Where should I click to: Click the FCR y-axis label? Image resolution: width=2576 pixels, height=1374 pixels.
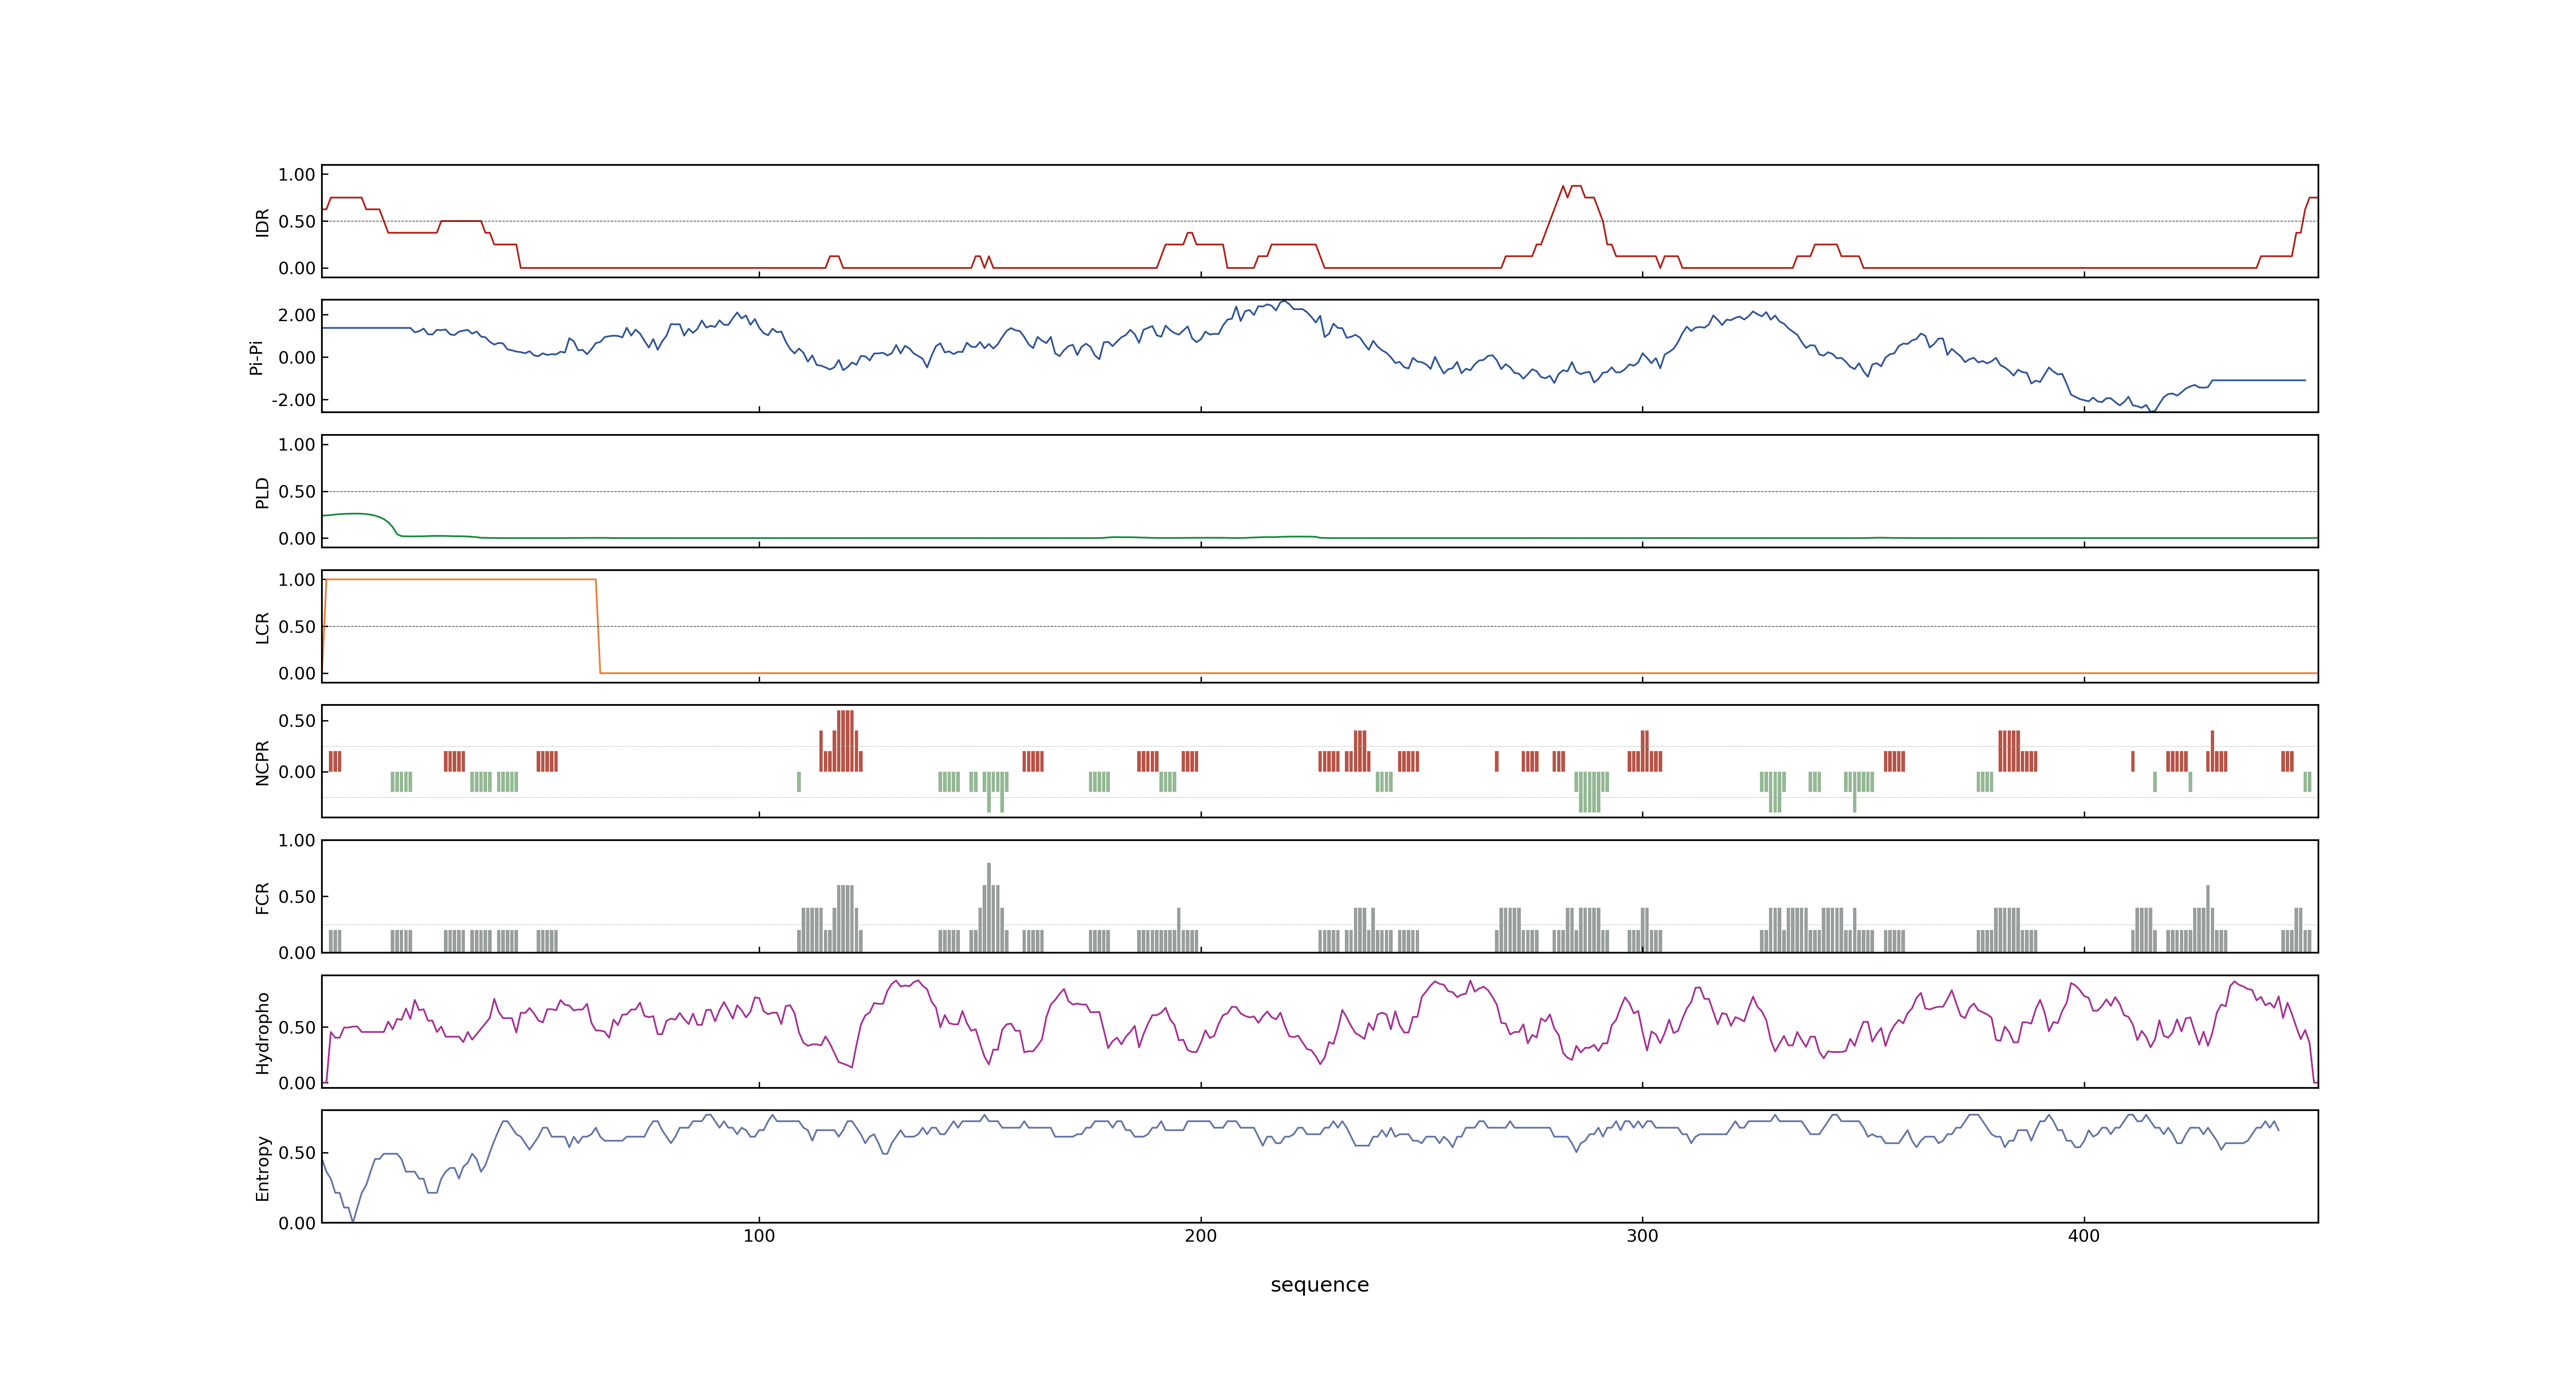tap(262, 897)
